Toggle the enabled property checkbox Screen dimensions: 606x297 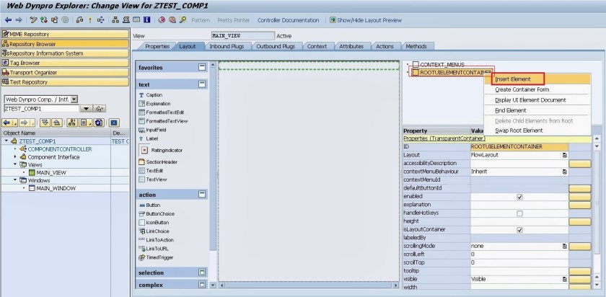[520, 197]
